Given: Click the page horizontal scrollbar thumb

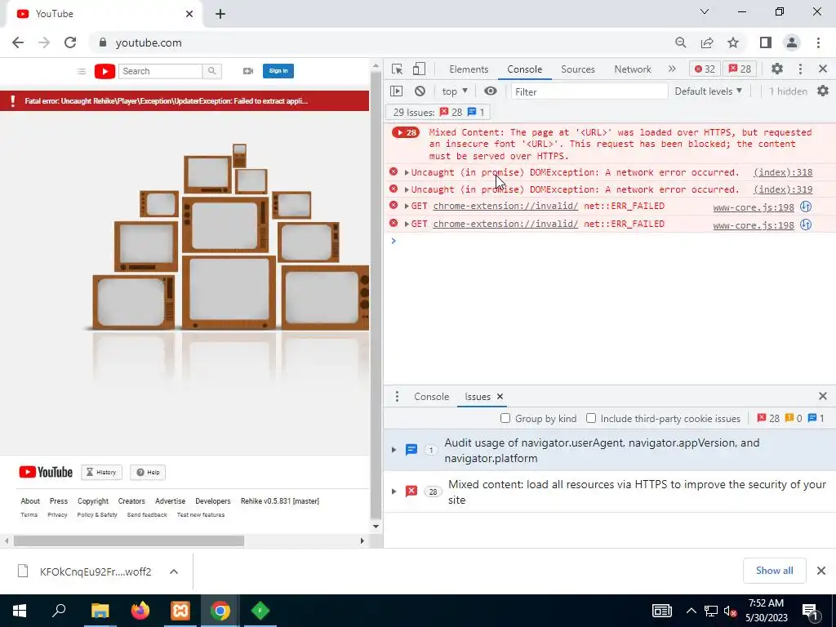Looking at the screenshot, I should [x=129, y=540].
